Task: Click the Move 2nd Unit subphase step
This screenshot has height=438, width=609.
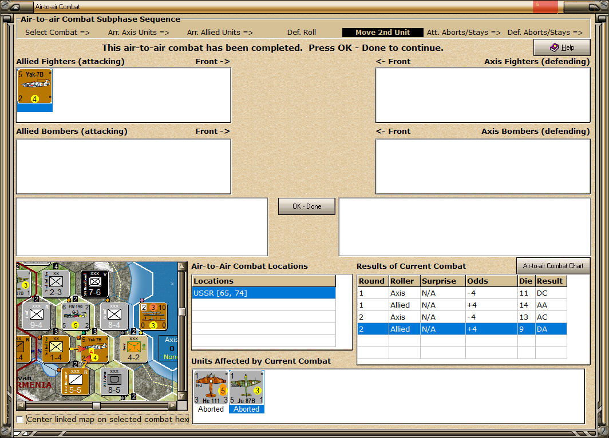Action: [382, 32]
